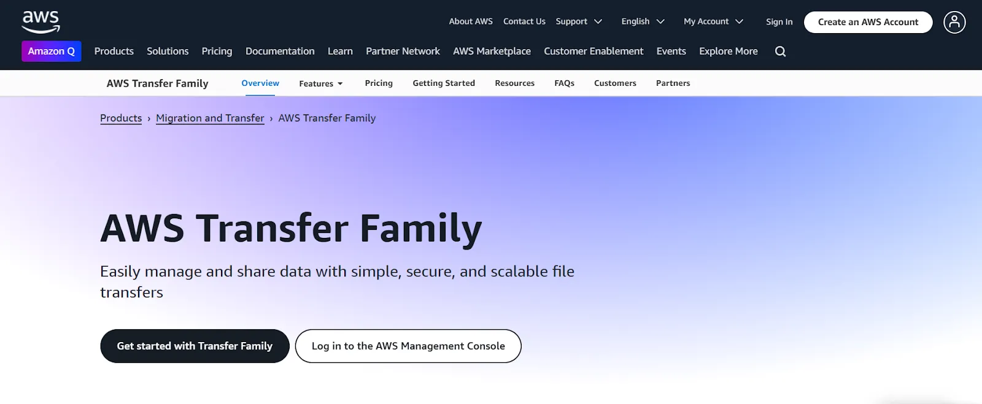The width and height of the screenshot is (982, 404).
Task: Expand the Support dropdown
Action: pyautogui.click(x=579, y=21)
